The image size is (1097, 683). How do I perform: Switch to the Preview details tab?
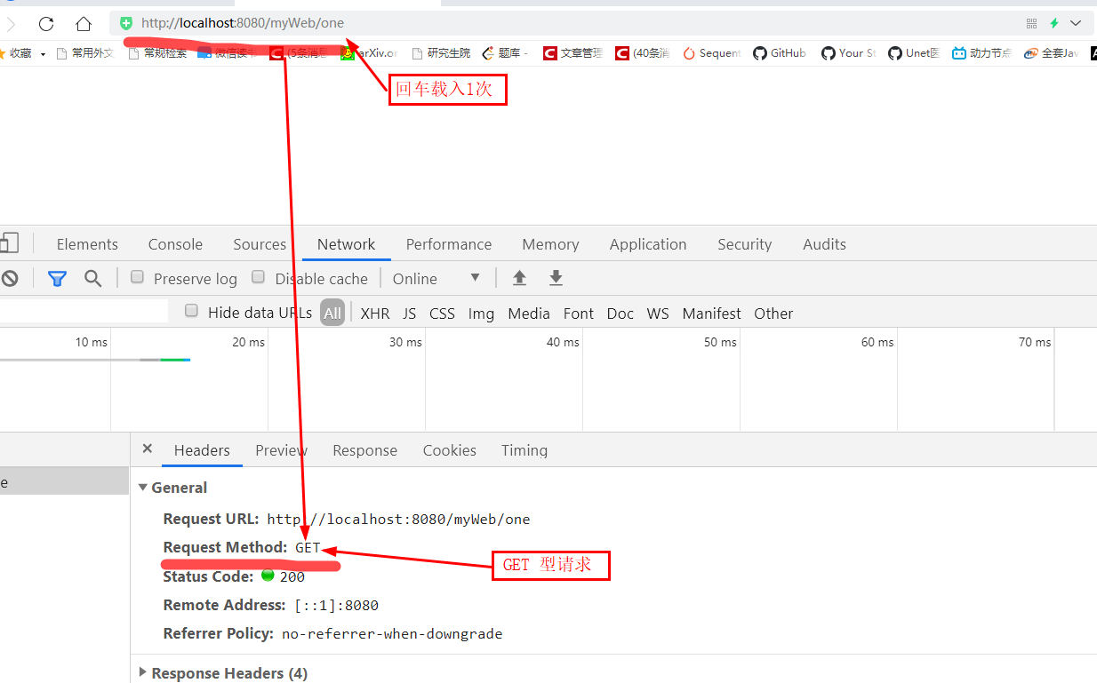click(x=281, y=450)
